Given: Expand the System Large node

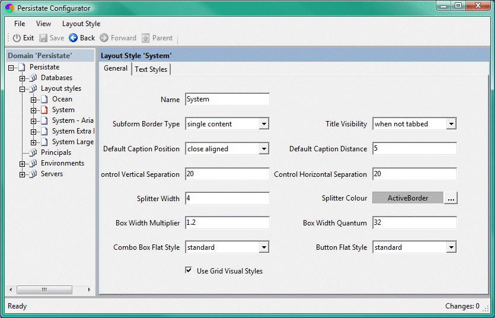Looking at the screenshot, I should (x=33, y=142).
